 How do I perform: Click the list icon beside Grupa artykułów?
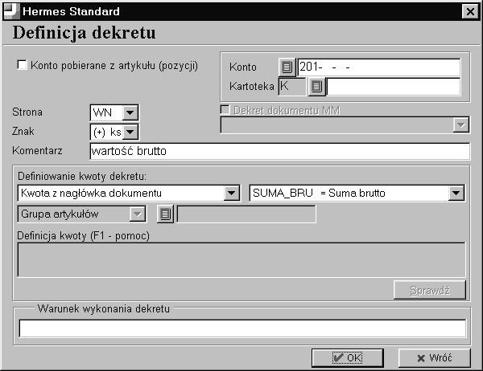(165, 214)
